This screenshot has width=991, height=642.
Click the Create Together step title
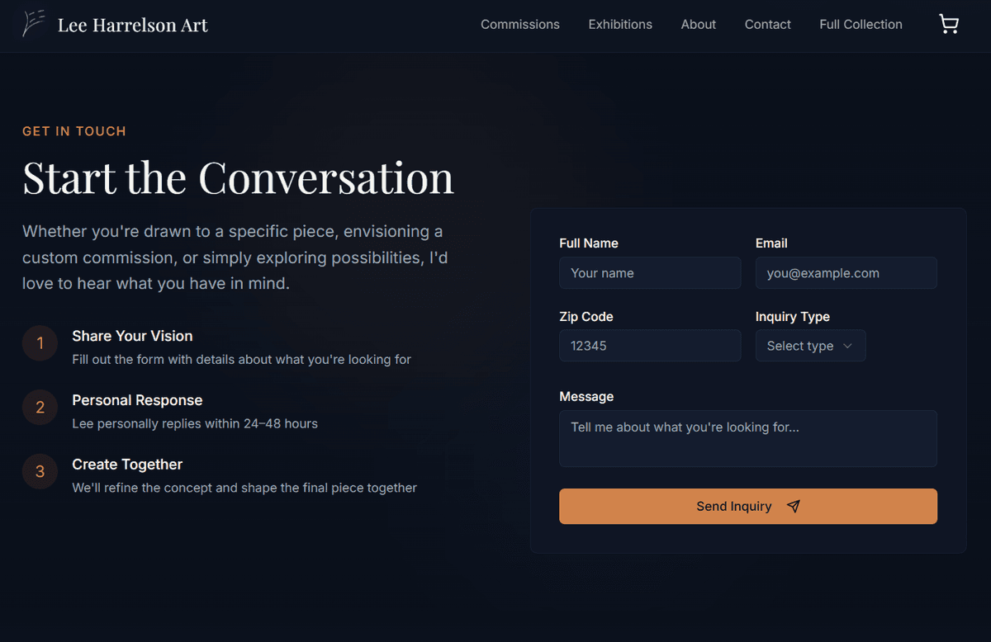click(127, 465)
